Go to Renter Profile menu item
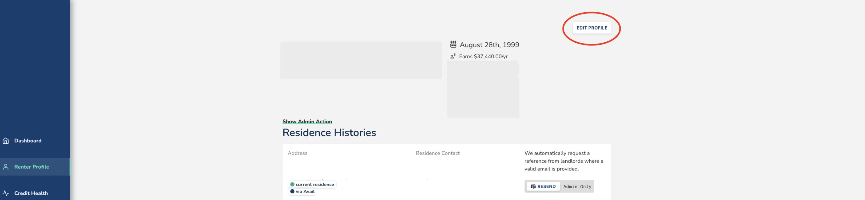Image resolution: width=865 pixels, height=200 pixels. (x=35, y=167)
